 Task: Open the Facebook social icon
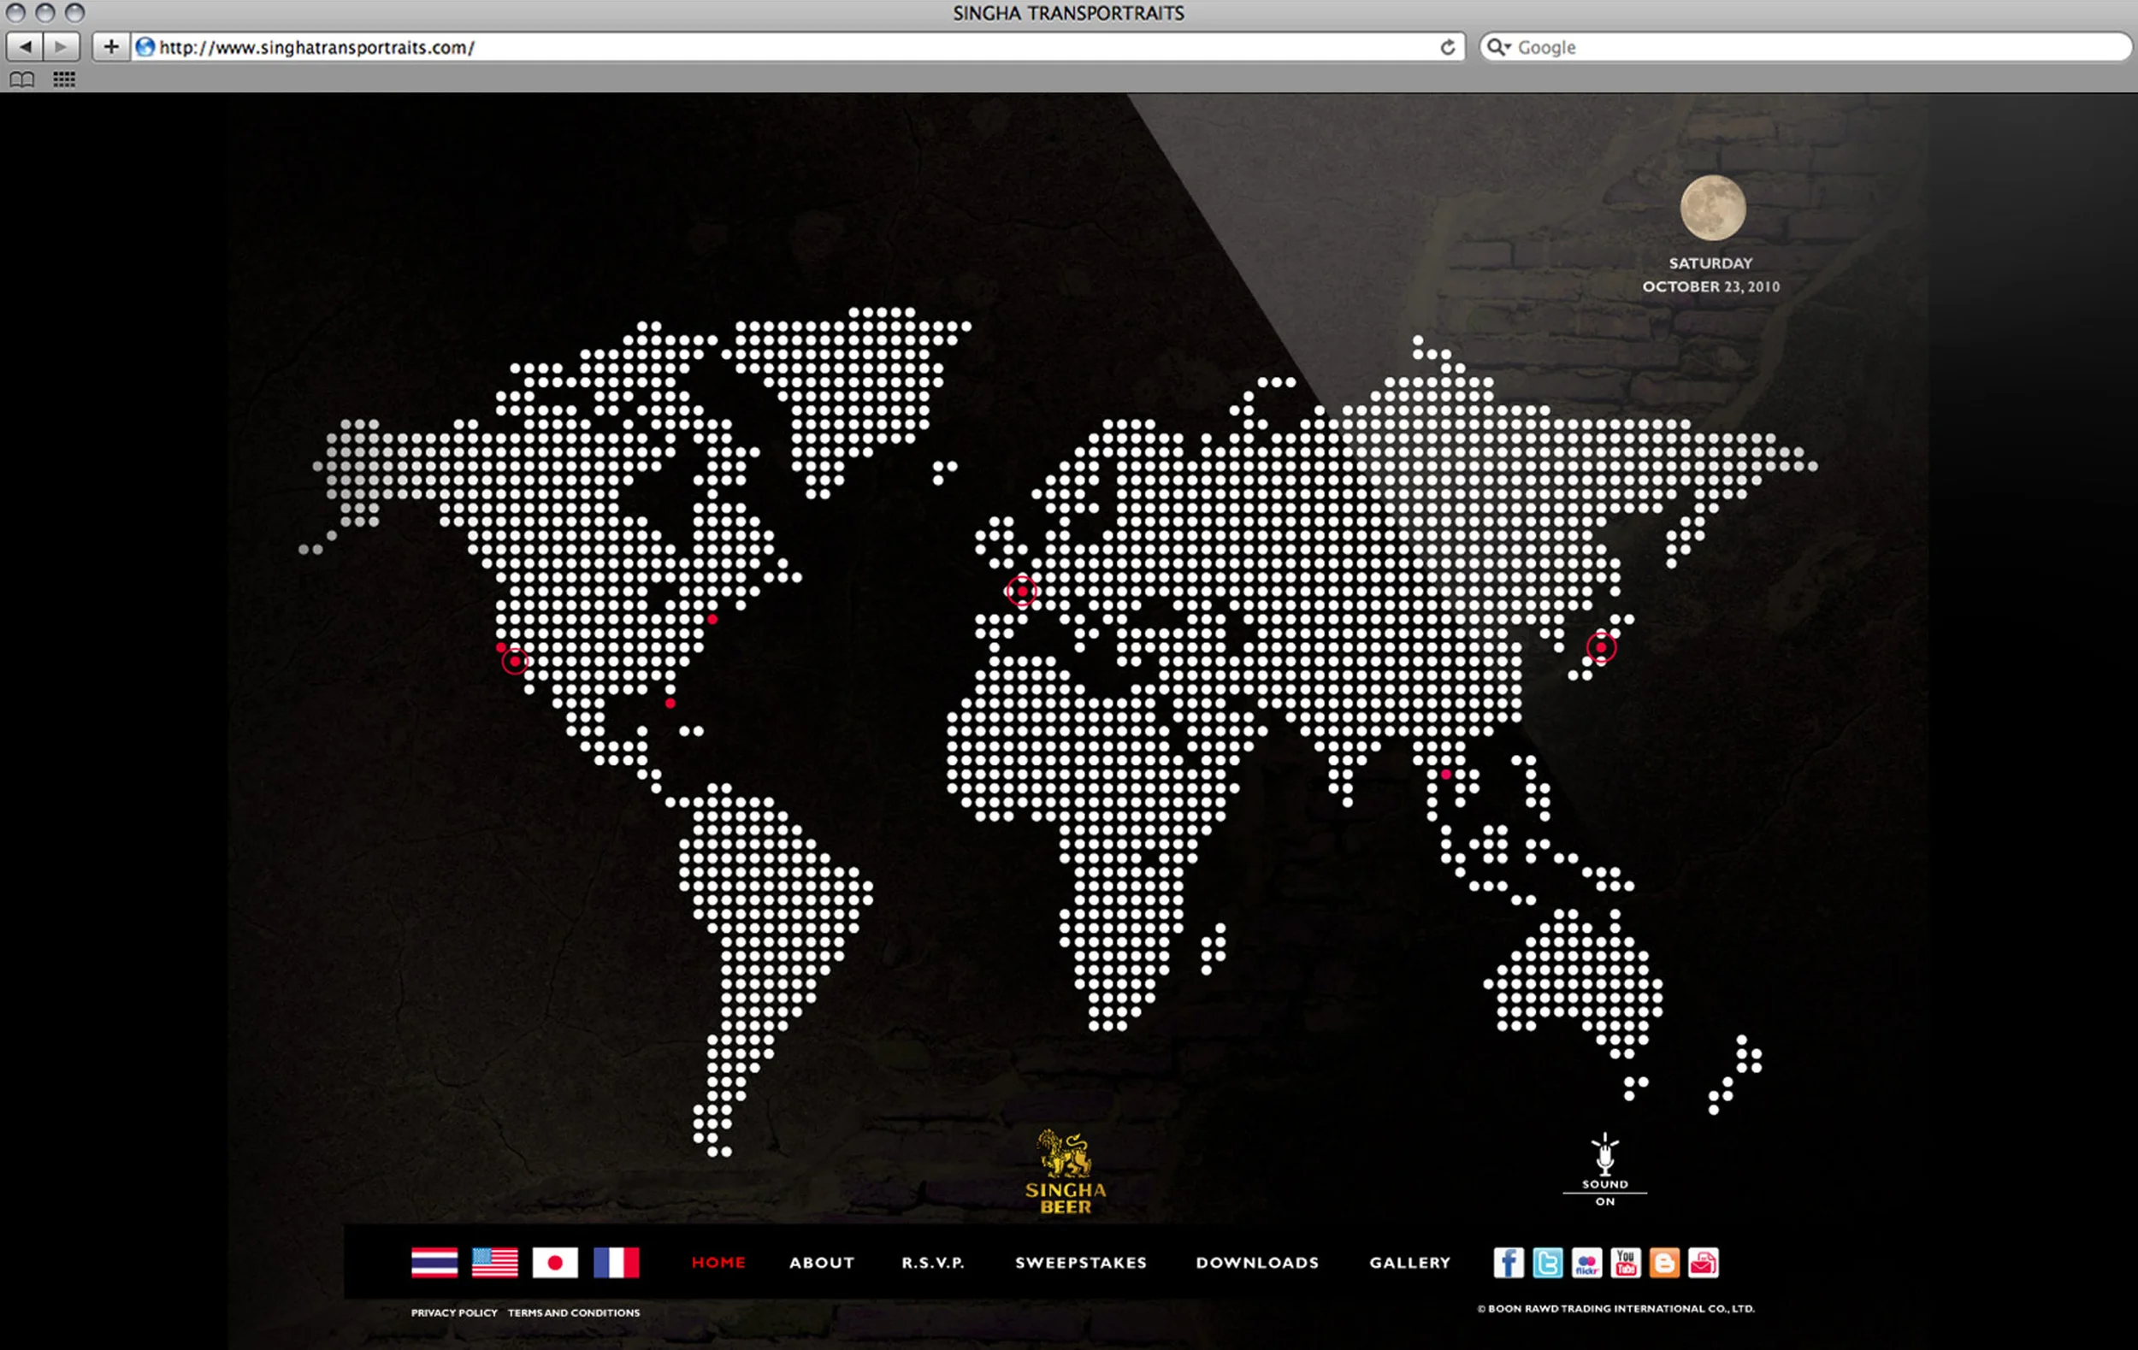click(x=1508, y=1262)
